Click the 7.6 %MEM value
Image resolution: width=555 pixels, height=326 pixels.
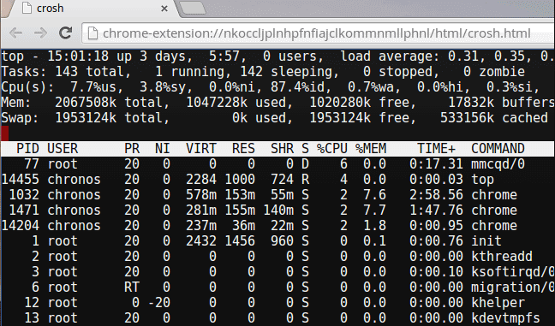(375, 195)
